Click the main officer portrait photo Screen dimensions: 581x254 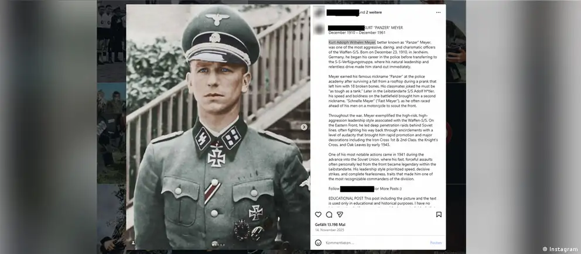218,127
